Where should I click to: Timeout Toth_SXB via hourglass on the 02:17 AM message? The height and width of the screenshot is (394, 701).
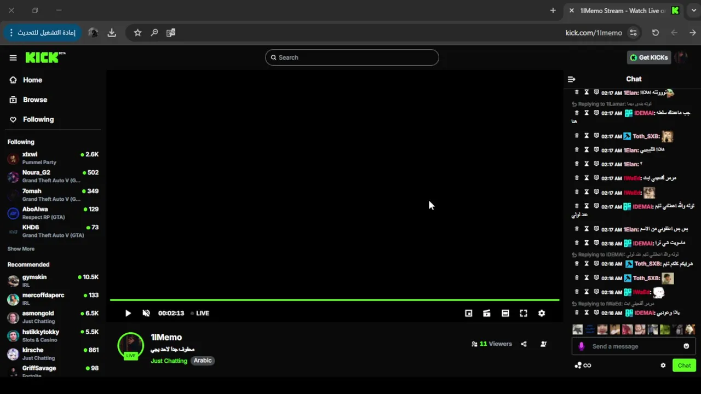(587, 136)
